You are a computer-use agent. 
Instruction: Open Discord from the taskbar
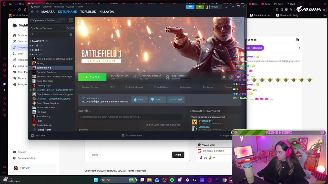click(180, 180)
